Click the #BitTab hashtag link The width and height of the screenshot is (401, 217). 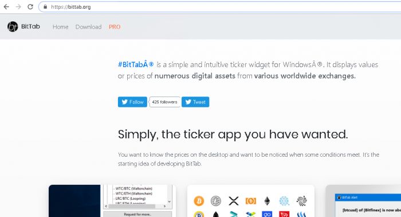click(136, 64)
